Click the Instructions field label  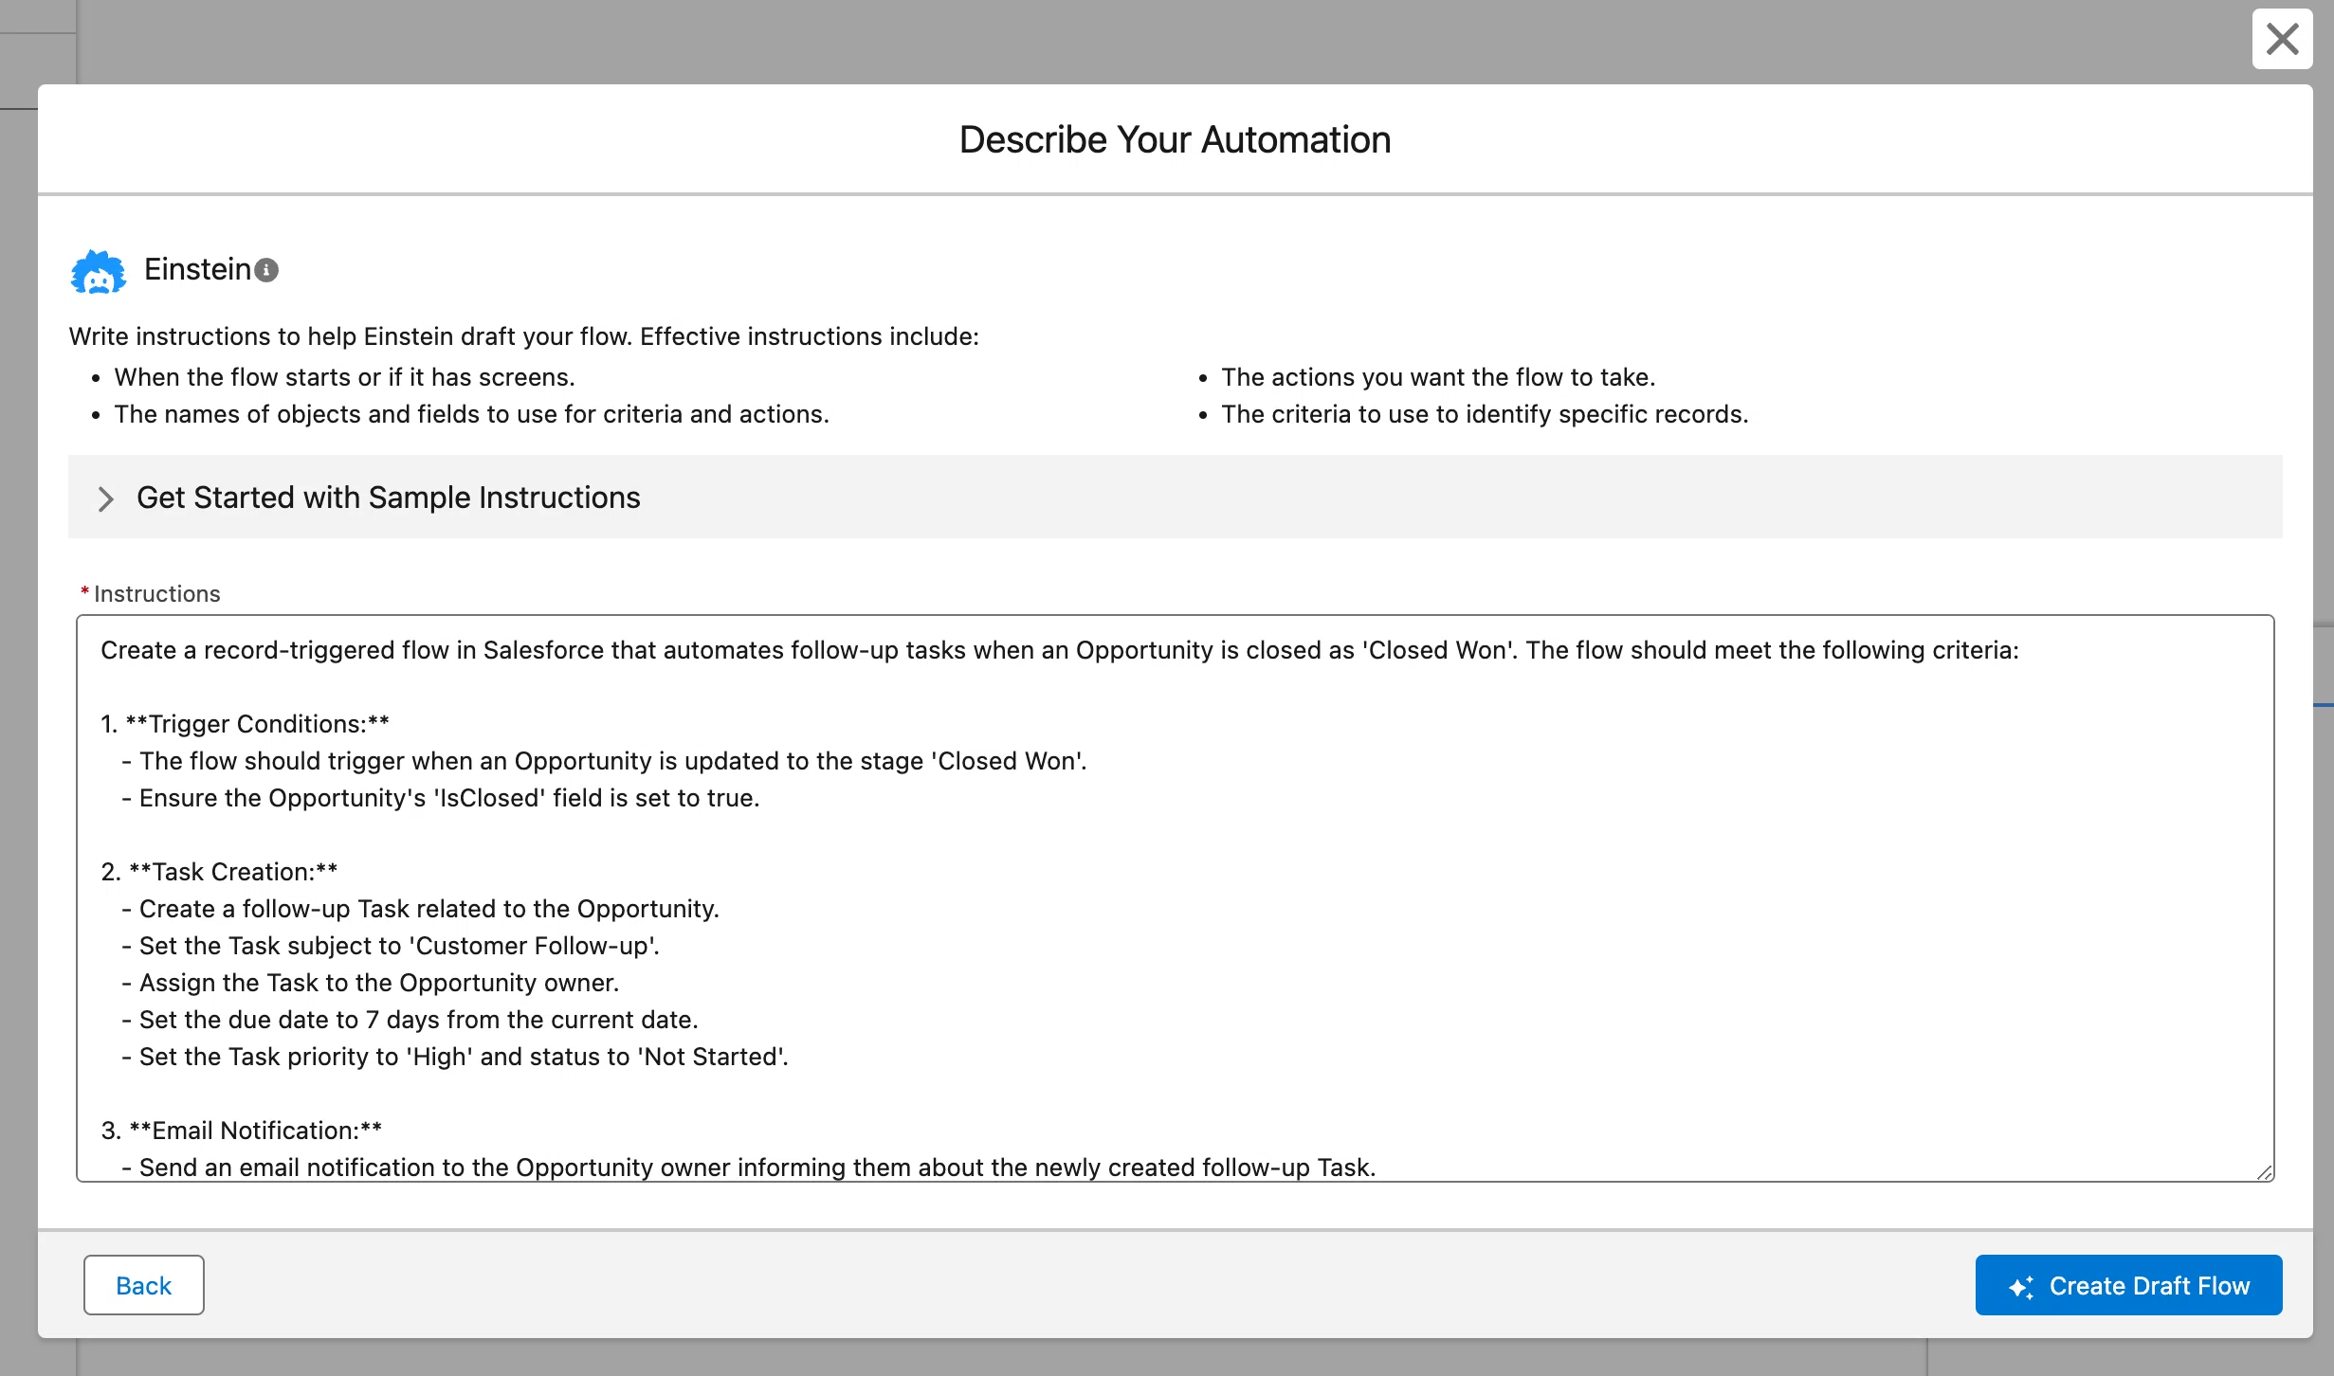point(156,594)
